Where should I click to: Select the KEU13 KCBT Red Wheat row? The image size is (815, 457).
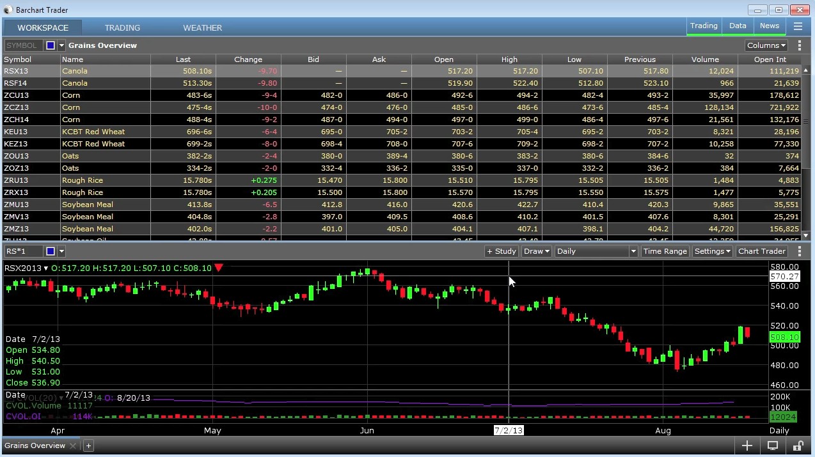(402, 132)
